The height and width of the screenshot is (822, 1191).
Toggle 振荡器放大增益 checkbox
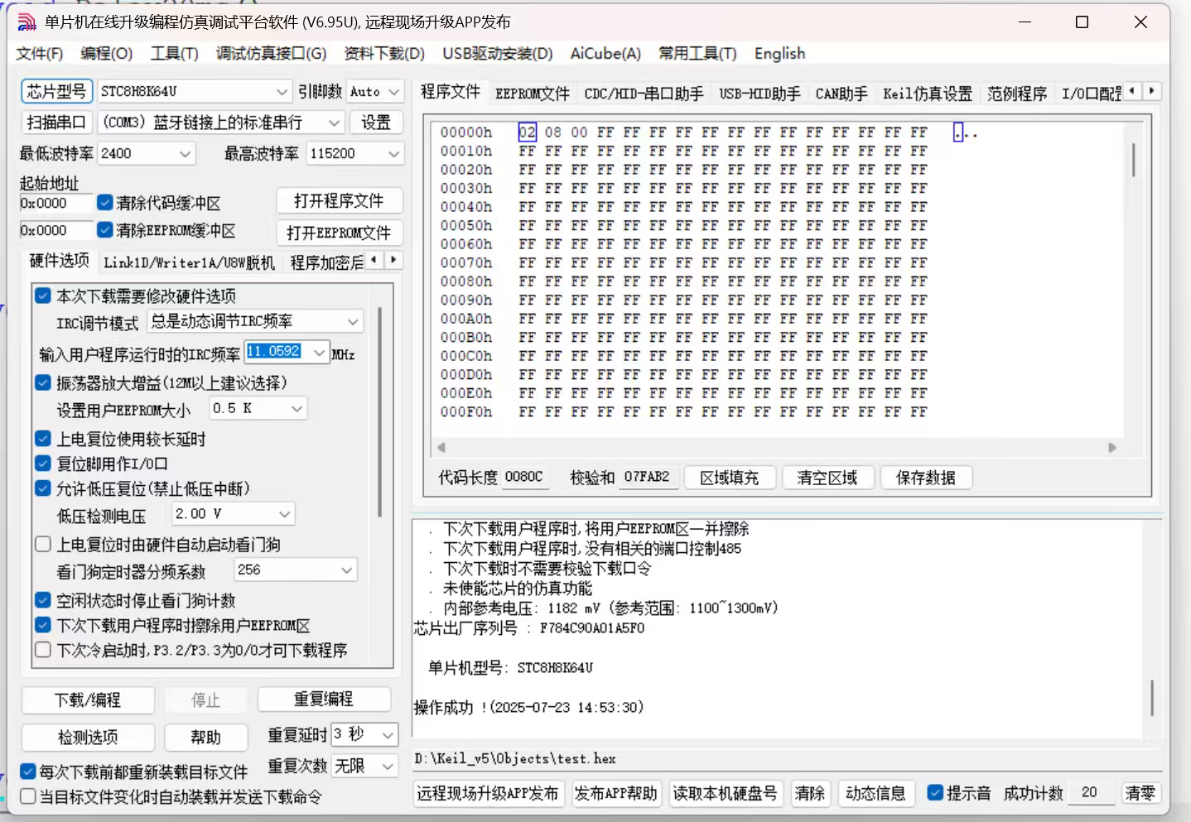point(43,382)
